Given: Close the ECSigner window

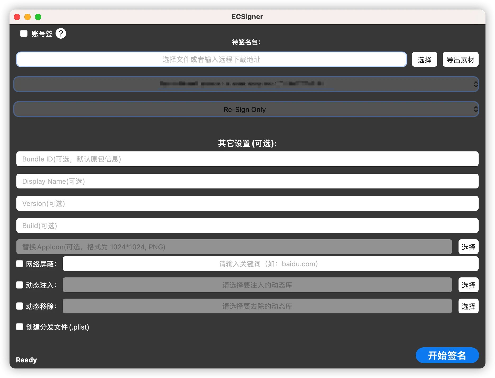Looking at the screenshot, I should click(17, 17).
